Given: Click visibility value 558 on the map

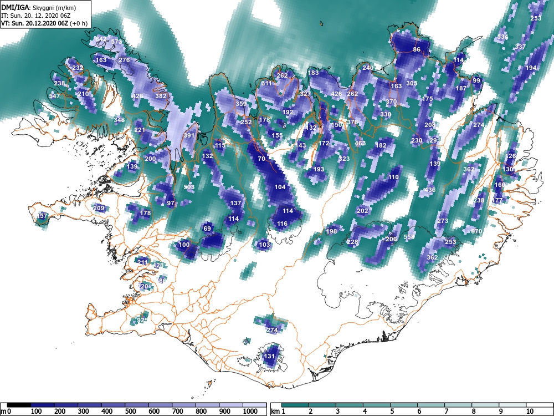Looking at the screenshot, I should tap(409, 237).
